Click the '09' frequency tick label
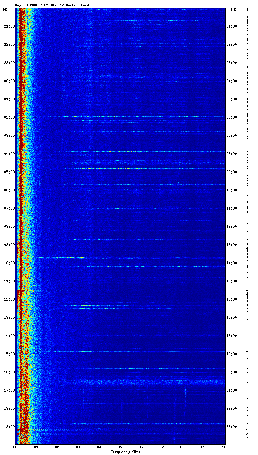Viewport: 258px width, 455px height. tap(203, 447)
